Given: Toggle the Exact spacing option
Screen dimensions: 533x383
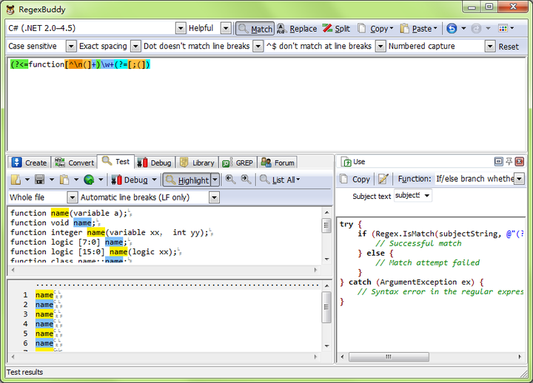Looking at the screenshot, I should coord(103,46).
